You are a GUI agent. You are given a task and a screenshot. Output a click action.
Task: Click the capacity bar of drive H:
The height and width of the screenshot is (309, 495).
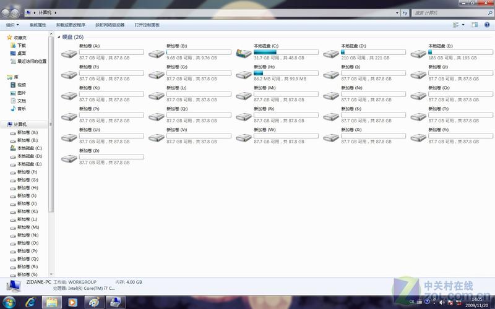(286, 73)
